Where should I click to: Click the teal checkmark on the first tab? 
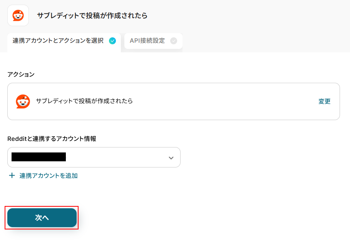click(112, 41)
